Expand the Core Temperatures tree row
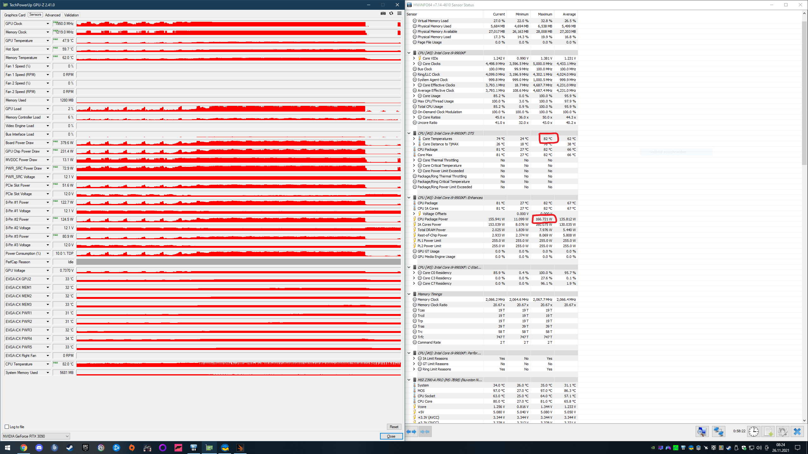 414,139
